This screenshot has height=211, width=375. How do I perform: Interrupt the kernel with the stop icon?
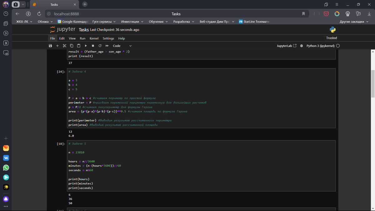93,46
